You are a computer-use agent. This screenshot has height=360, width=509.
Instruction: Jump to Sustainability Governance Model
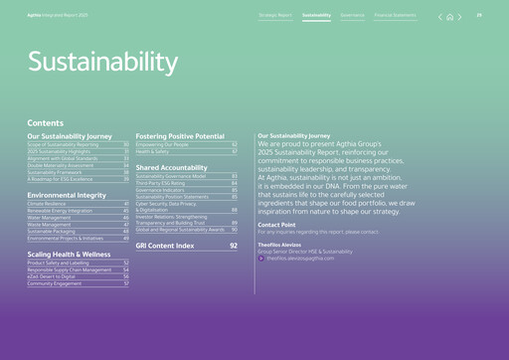pos(187,176)
